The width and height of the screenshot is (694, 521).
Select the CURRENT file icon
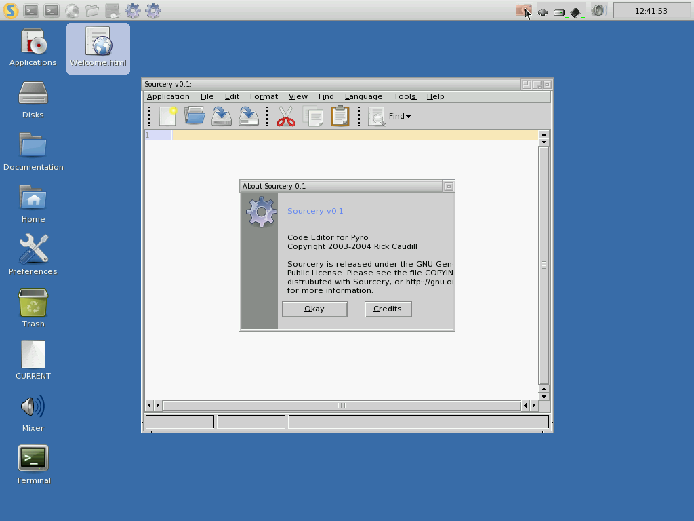[33, 360]
